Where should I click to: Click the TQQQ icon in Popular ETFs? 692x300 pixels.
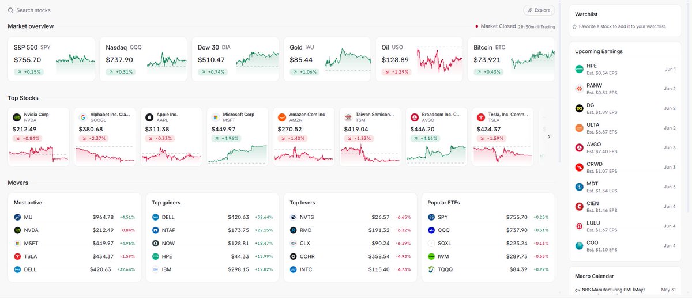(431, 269)
